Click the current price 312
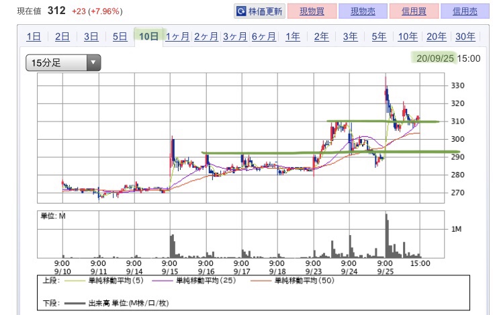Viewport: 493px width, 315px height. (56, 10)
